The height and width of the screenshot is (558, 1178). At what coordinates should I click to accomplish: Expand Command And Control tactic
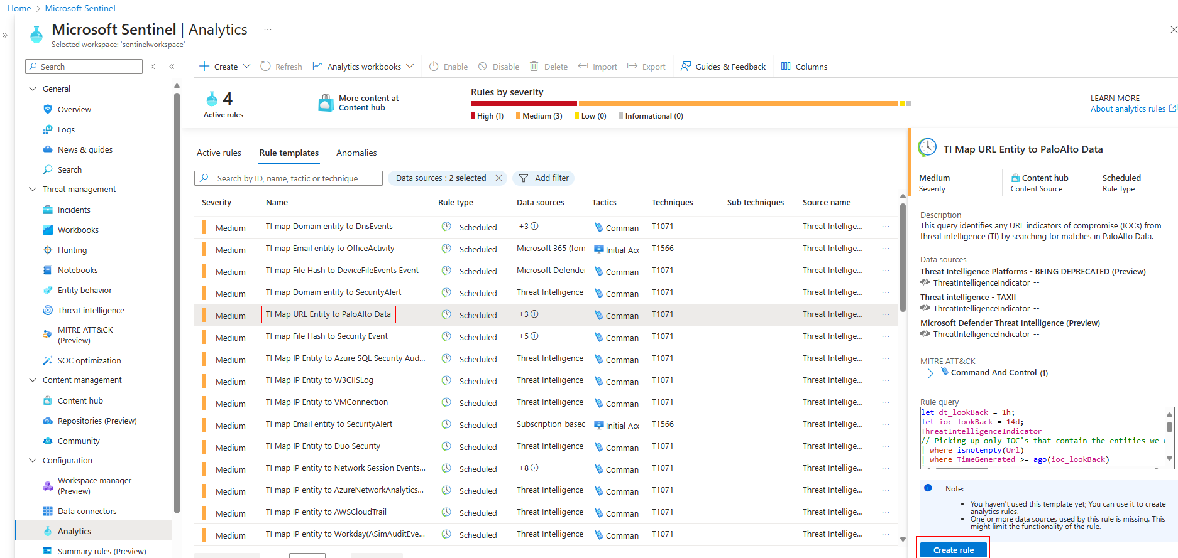[930, 373]
